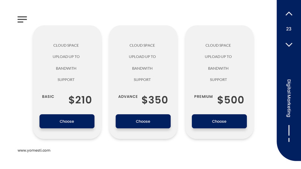Choose the Premium $500 plan
Image resolution: width=301 pixels, height=169 pixels.
tap(219, 121)
